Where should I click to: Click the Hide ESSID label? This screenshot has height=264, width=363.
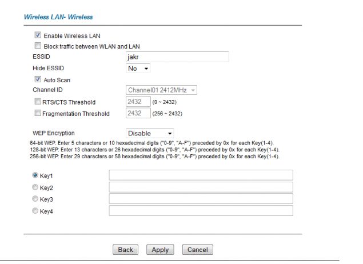tap(49, 68)
